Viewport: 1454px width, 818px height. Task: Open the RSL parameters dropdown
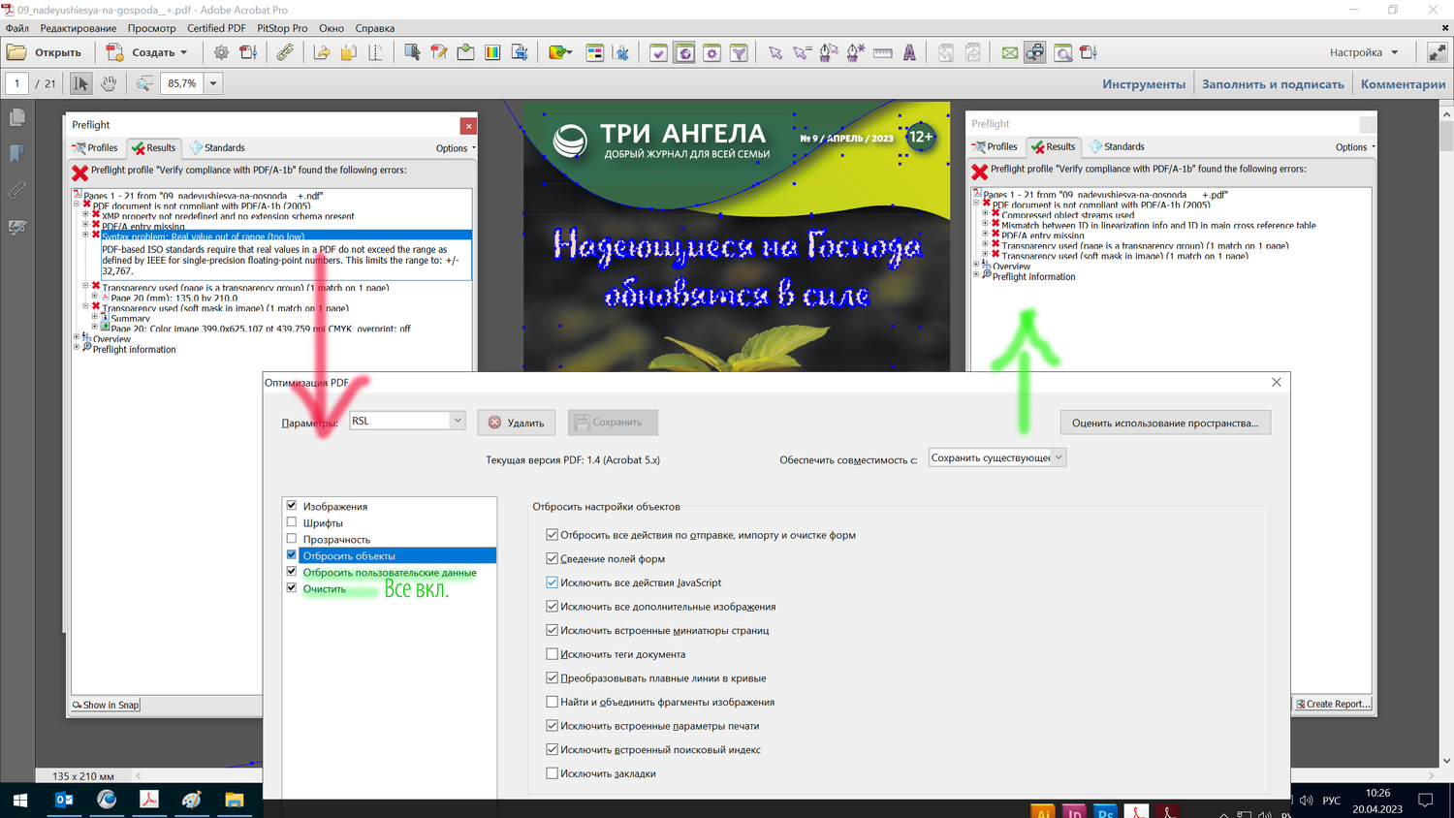[457, 421]
